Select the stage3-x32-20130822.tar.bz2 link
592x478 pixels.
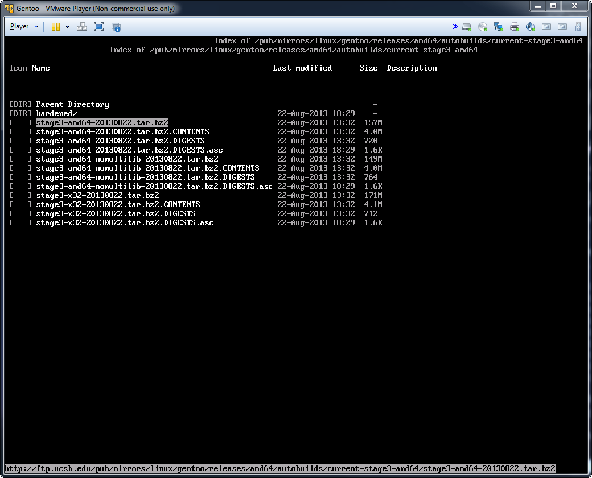tap(98, 196)
